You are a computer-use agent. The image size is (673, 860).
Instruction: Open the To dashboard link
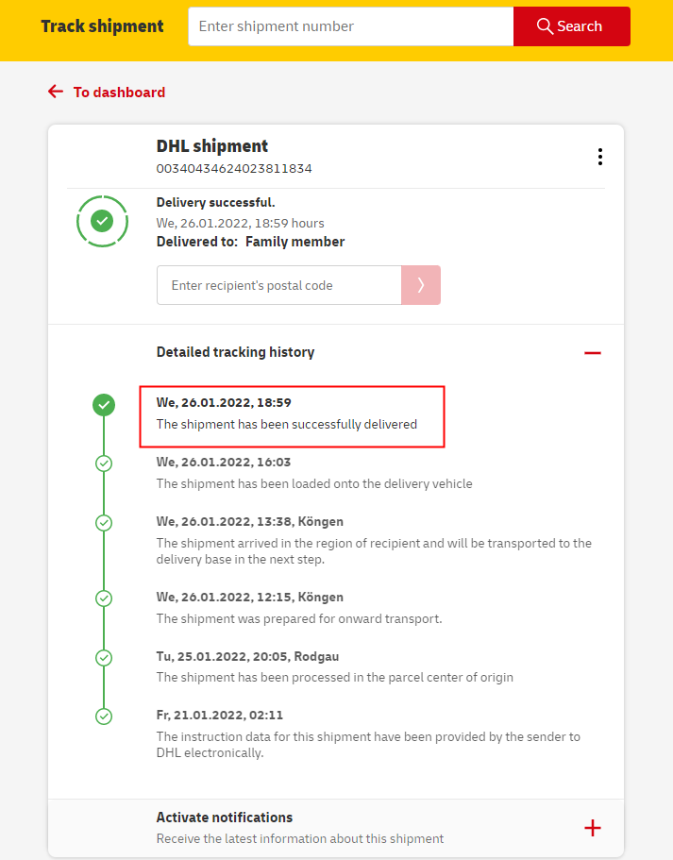[119, 93]
